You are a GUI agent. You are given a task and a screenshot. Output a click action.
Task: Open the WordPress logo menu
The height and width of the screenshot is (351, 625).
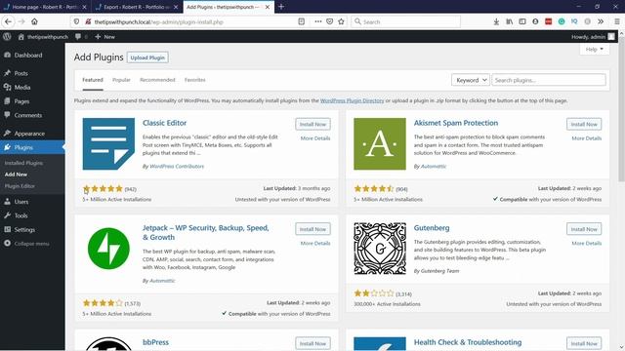tap(7, 37)
